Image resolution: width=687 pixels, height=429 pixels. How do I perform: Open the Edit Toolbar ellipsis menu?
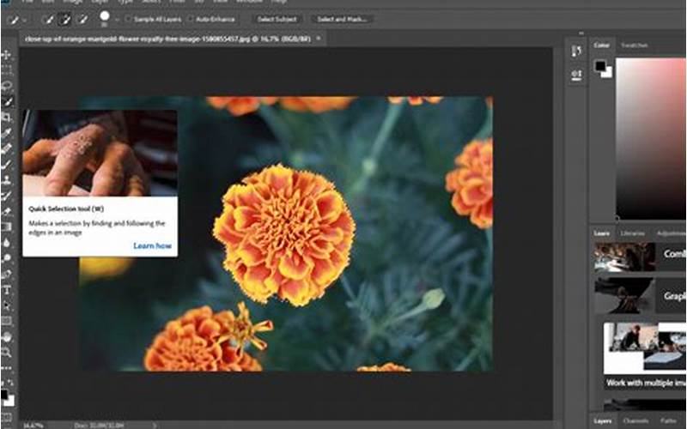(7, 368)
